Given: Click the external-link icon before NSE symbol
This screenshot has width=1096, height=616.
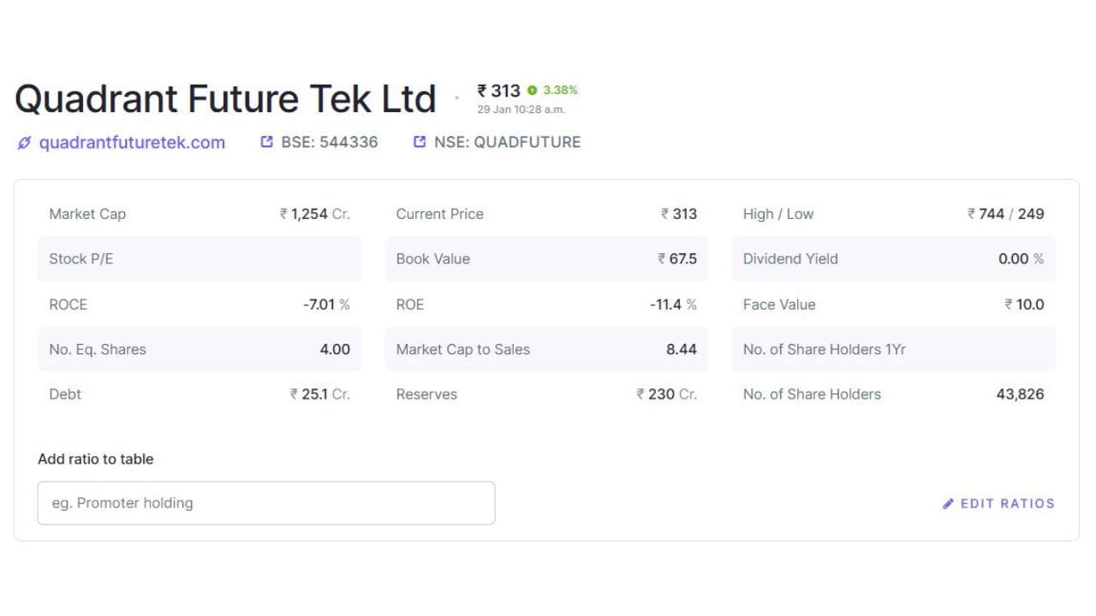Looking at the screenshot, I should pyautogui.click(x=420, y=142).
